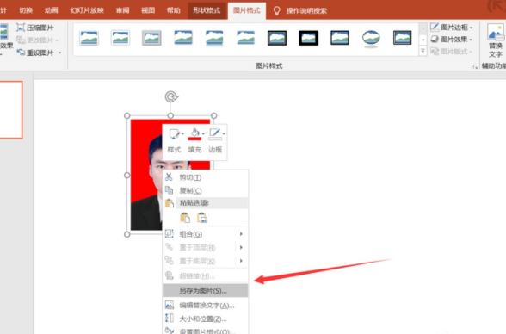Click the rotation handle above the picture
Viewport: 506px width, 334px height.
[x=171, y=96]
